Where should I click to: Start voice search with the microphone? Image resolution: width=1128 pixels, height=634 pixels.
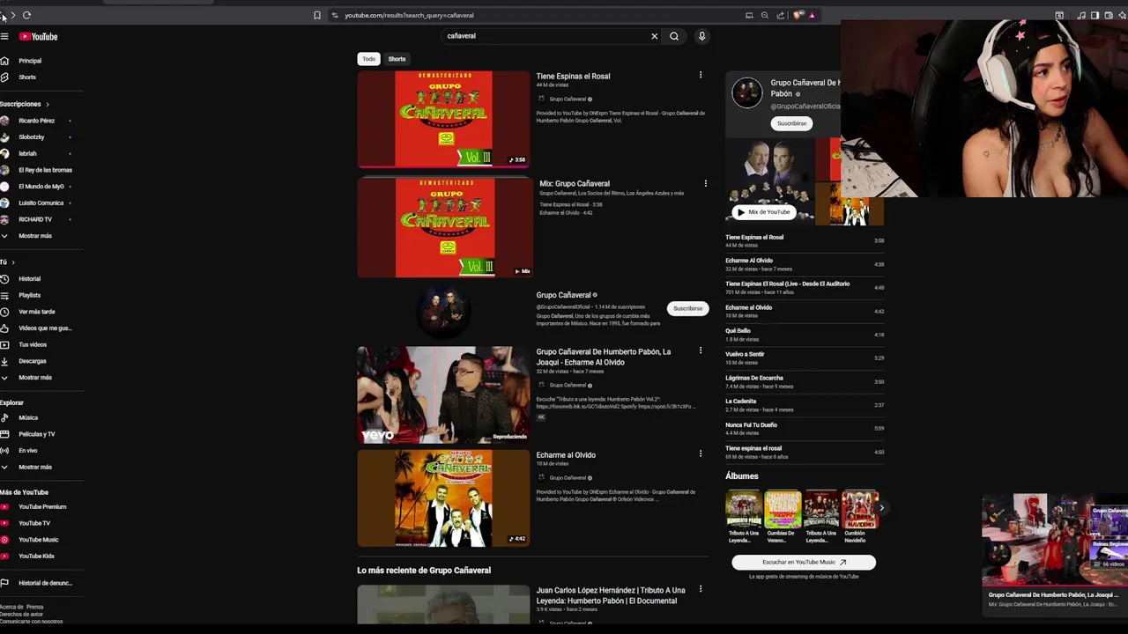click(701, 36)
